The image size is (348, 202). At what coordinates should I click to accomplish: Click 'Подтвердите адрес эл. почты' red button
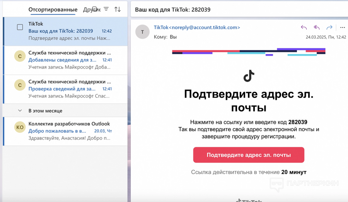pos(249,155)
